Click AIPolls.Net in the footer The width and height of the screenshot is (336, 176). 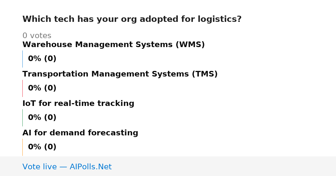click(x=90, y=167)
